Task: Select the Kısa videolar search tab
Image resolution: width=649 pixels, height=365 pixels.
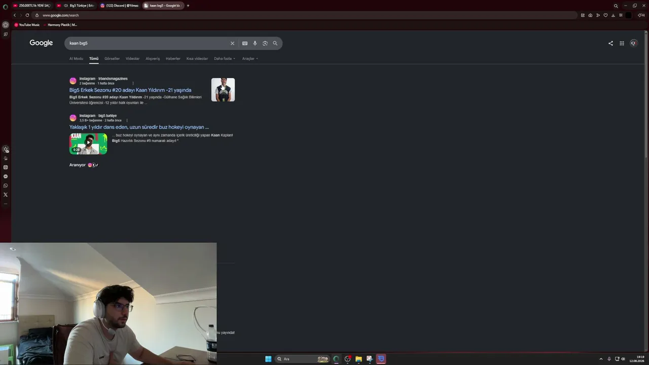Action: pos(197,58)
